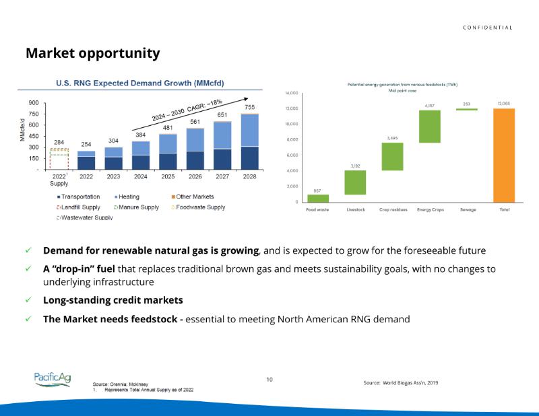
Task: Pick the Transportation legend color swatch
Action: (59, 197)
